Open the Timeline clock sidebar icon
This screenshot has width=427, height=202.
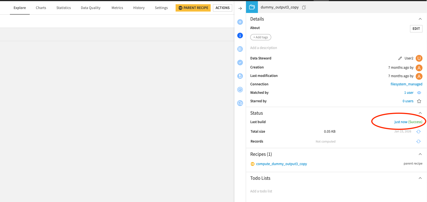point(240,90)
